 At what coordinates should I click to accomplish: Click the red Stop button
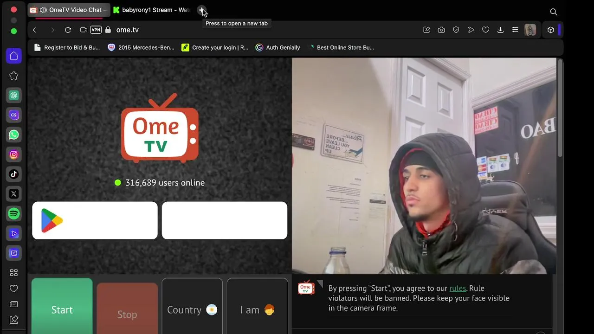(127, 308)
